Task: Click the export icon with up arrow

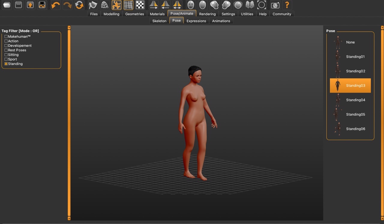Action: click(30, 5)
